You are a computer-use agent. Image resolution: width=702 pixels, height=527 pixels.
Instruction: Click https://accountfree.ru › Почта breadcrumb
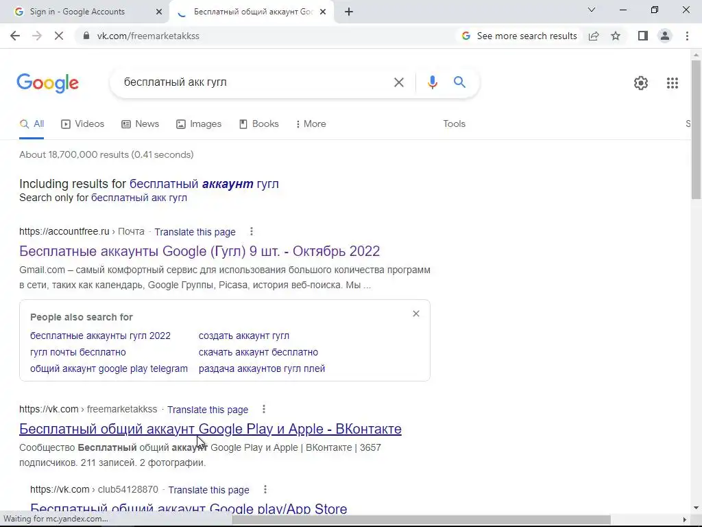(x=82, y=231)
